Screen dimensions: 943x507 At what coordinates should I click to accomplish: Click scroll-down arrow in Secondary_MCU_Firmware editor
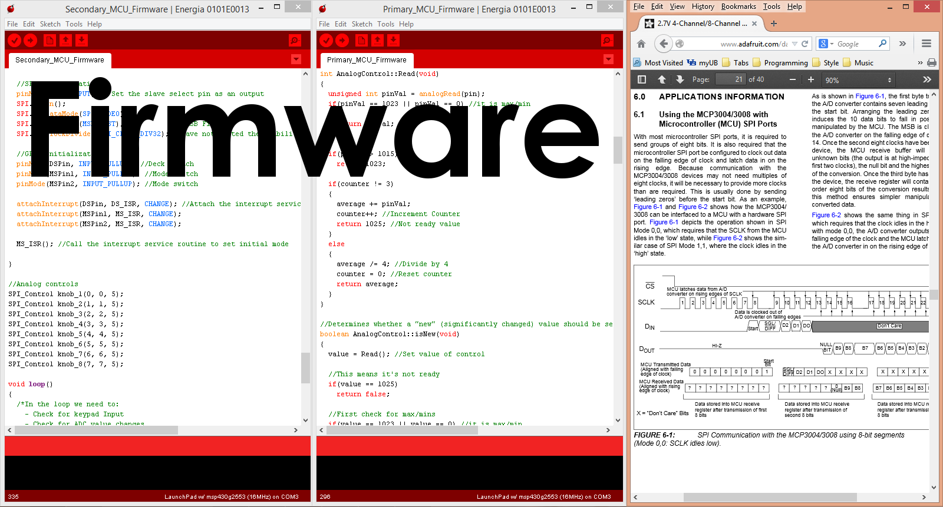tap(306, 420)
